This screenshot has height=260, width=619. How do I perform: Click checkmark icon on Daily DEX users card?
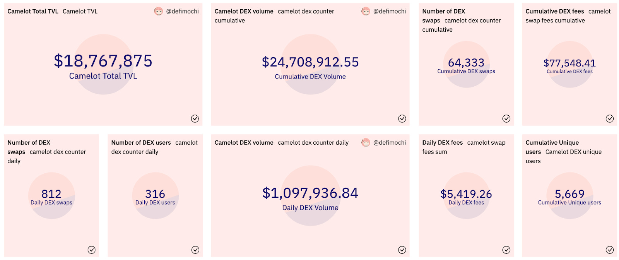(195, 250)
